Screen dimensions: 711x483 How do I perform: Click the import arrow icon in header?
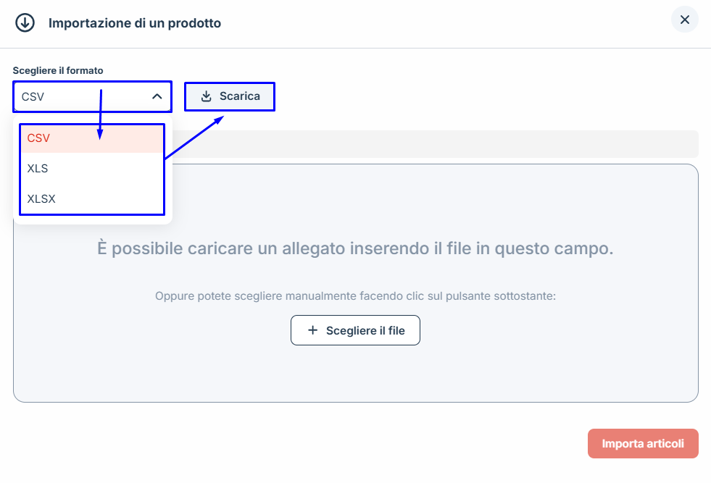point(25,22)
